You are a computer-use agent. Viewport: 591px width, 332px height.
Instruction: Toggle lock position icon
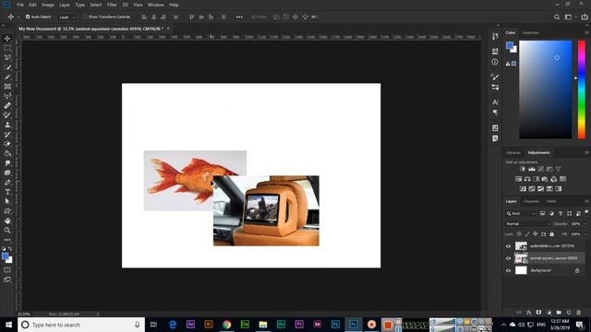point(536,234)
